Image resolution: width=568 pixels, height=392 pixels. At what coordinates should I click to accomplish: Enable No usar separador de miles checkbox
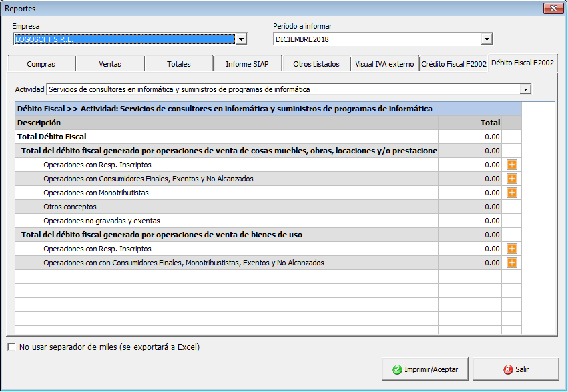11,347
